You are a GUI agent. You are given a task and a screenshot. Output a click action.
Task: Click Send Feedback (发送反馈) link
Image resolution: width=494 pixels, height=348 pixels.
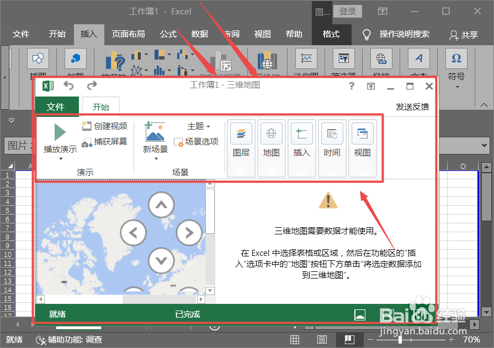click(412, 107)
